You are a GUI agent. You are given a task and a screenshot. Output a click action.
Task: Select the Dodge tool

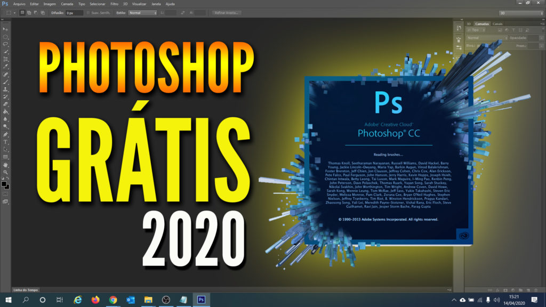[x=5, y=127]
